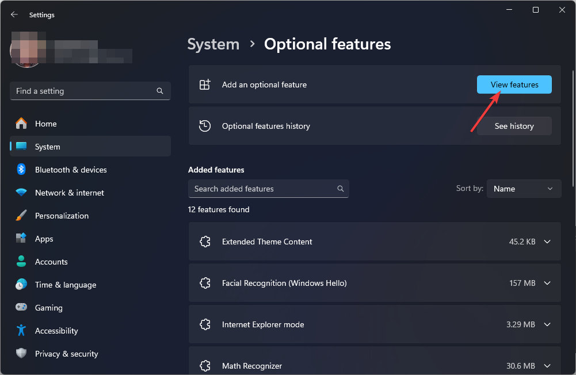Image resolution: width=576 pixels, height=375 pixels.
Task: Click the back arrow in Settings
Action: coord(14,15)
